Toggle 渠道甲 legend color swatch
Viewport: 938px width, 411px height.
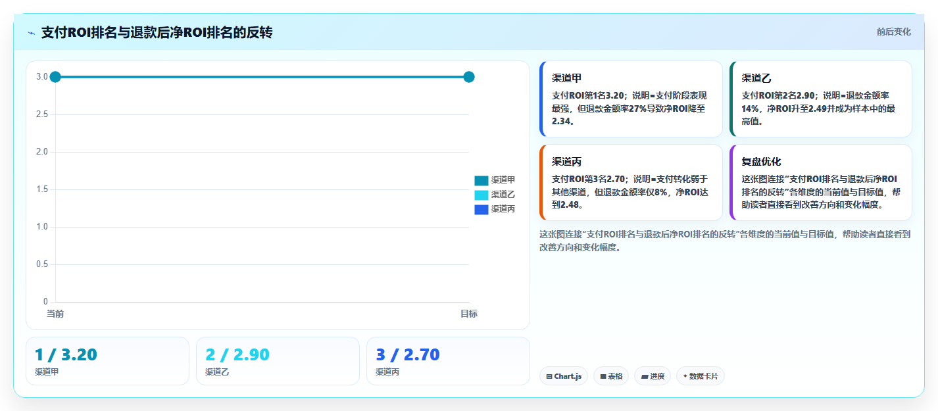(481, 180)
